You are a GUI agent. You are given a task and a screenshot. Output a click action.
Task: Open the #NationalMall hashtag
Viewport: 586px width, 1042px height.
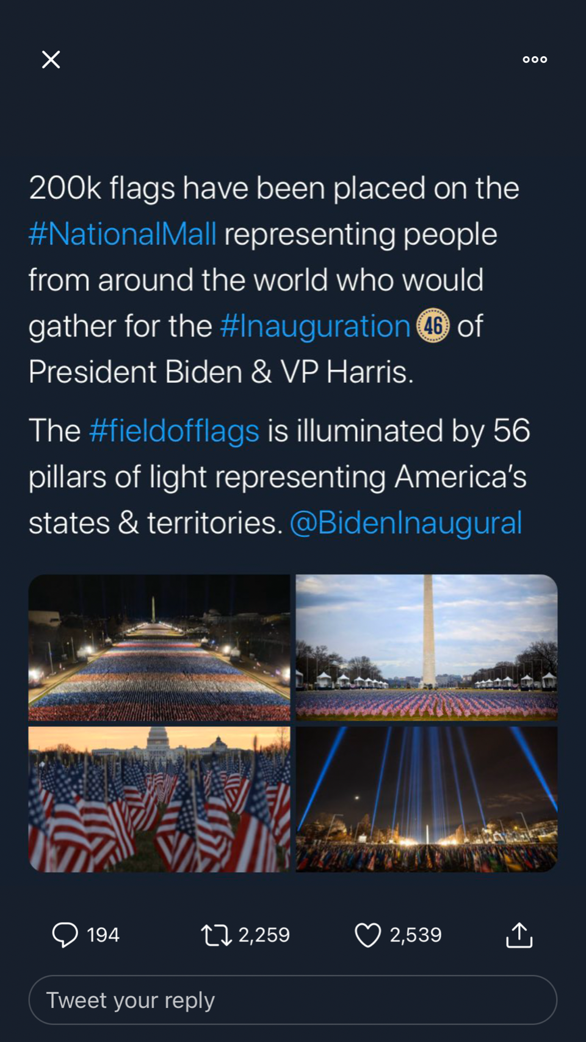pos(123,234)
